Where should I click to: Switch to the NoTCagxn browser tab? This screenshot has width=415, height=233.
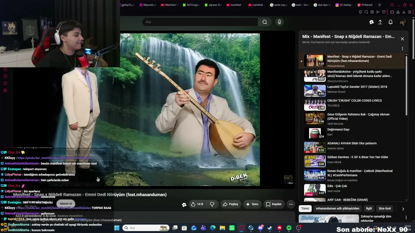[x=191, y=5]
